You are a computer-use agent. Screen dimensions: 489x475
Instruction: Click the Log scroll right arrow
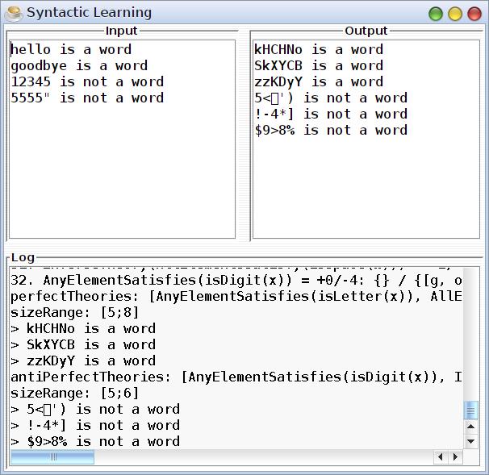(x=456, y=457)
